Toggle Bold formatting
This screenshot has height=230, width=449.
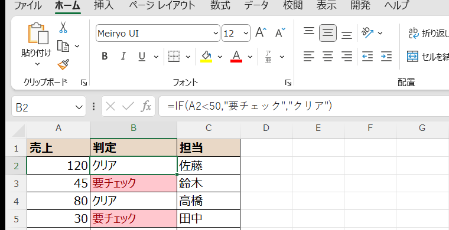click(105, 56)
